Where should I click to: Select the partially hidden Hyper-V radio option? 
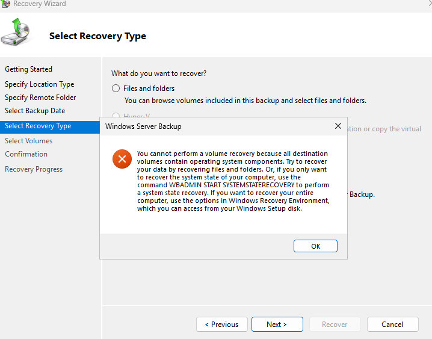(x=116, y=115)
